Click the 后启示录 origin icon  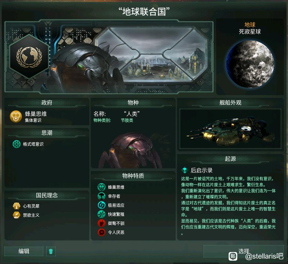point(185,170)
